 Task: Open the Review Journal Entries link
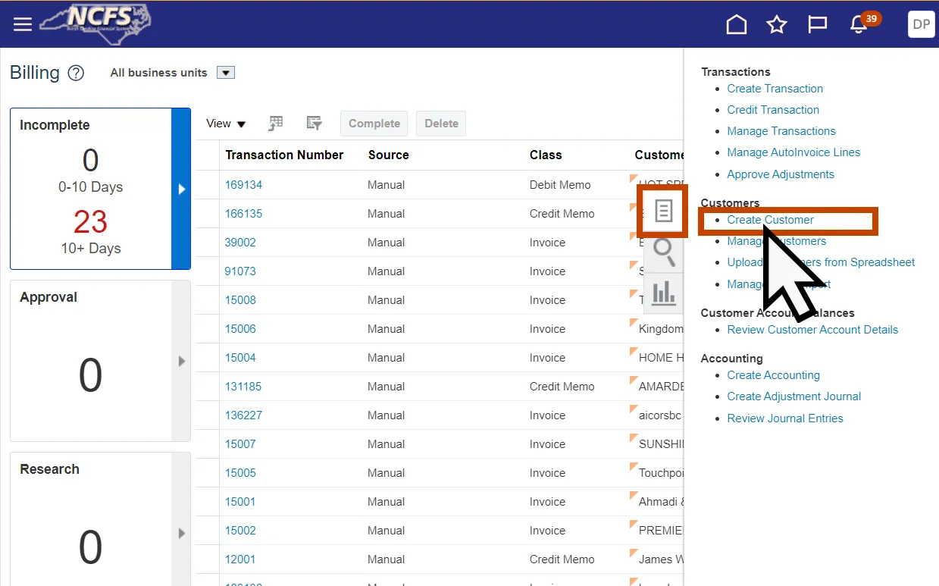point(784,418)
